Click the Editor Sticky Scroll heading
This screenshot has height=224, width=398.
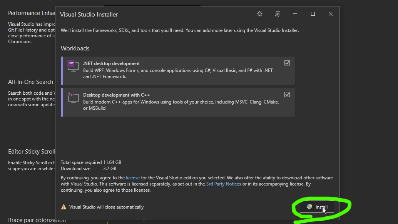(x=32, y=152)
